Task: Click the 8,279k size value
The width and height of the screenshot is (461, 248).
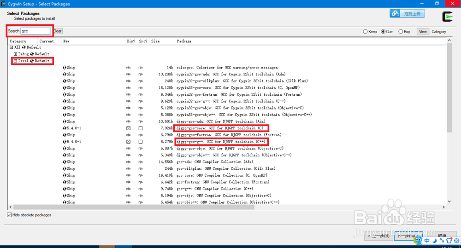Action: click(167, 142)
